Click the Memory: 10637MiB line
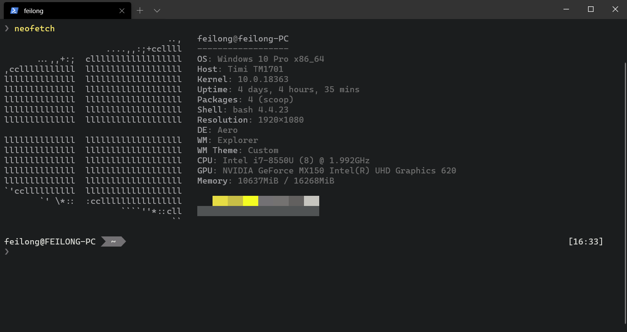 (266, 181)
